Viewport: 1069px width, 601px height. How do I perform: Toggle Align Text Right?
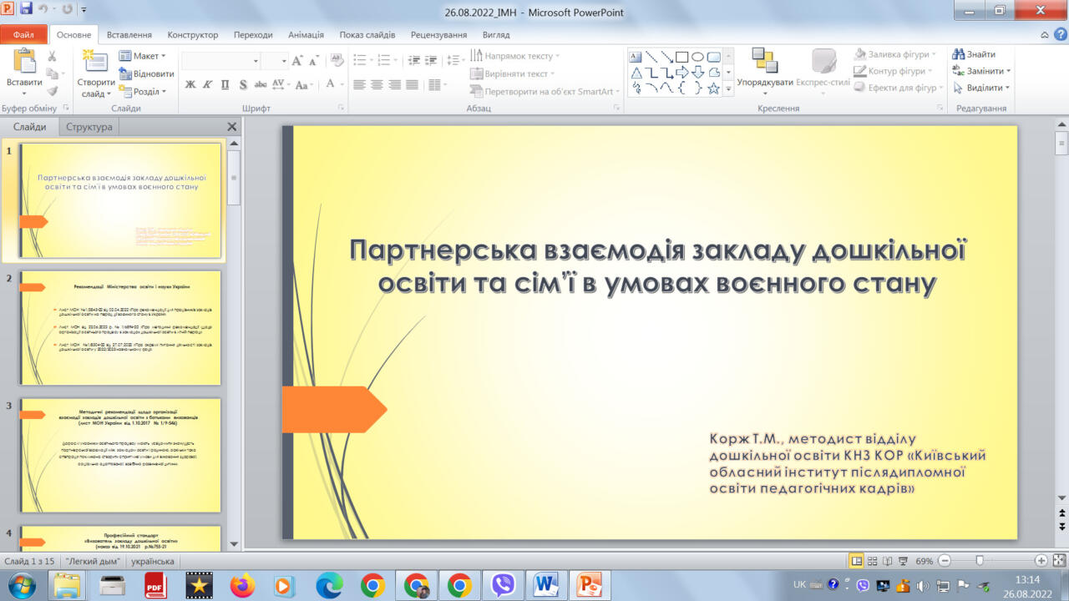point(395,84)
